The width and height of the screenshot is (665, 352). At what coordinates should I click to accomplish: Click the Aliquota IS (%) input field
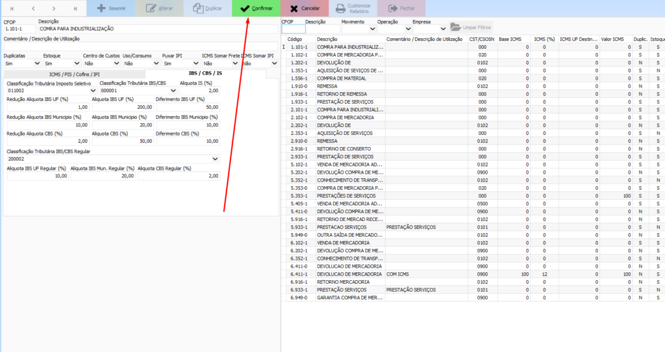click(x=199, y=91)
